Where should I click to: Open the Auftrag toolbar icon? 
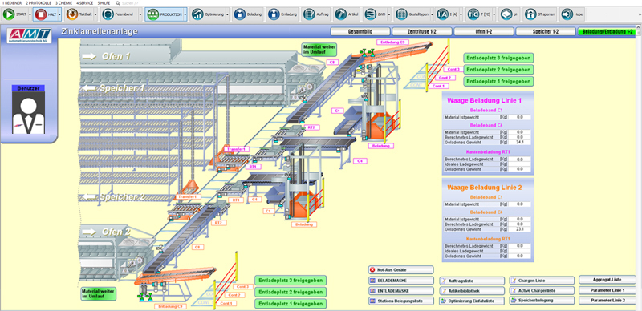309,14
